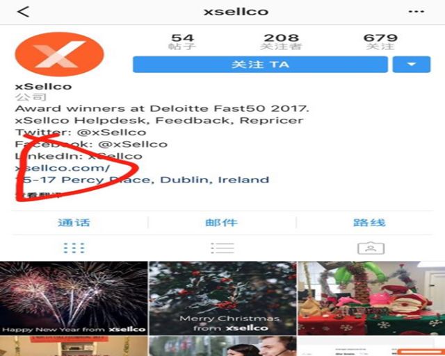Viewport: 445px width, 356px height.
Task: Tap the back arrow icon
Action: click(23, 12)
